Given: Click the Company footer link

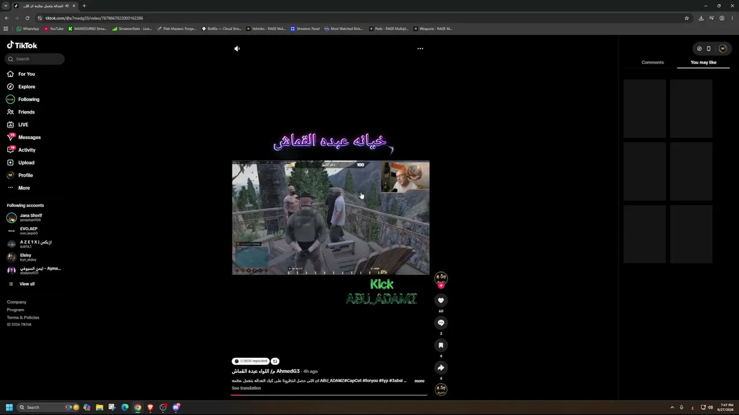Looking at the screenshot, I should click(x=17, y=302).
